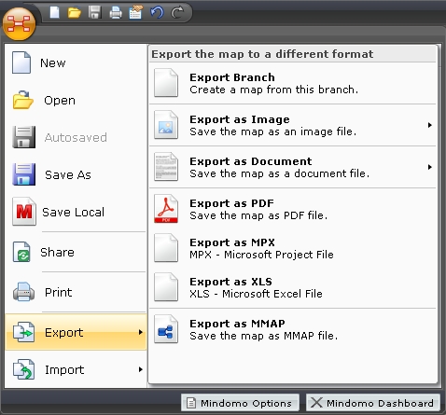Viewport: 446px width, 415px height.
Task: Click the Export as XLS title
Action: click(x=231, y=282)
